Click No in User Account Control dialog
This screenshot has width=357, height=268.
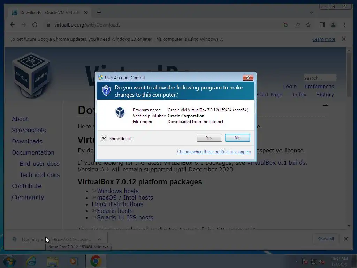[x=237, y=137]
